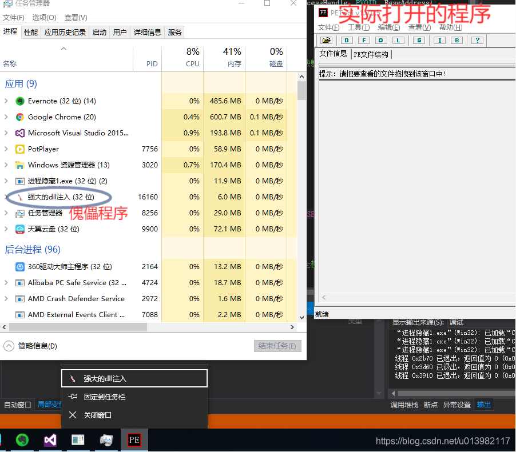Image resolution: width=516 pixels, height=452 pixels.
Task: Switch to the 详细信息 tab
Action: pos(147,32)
